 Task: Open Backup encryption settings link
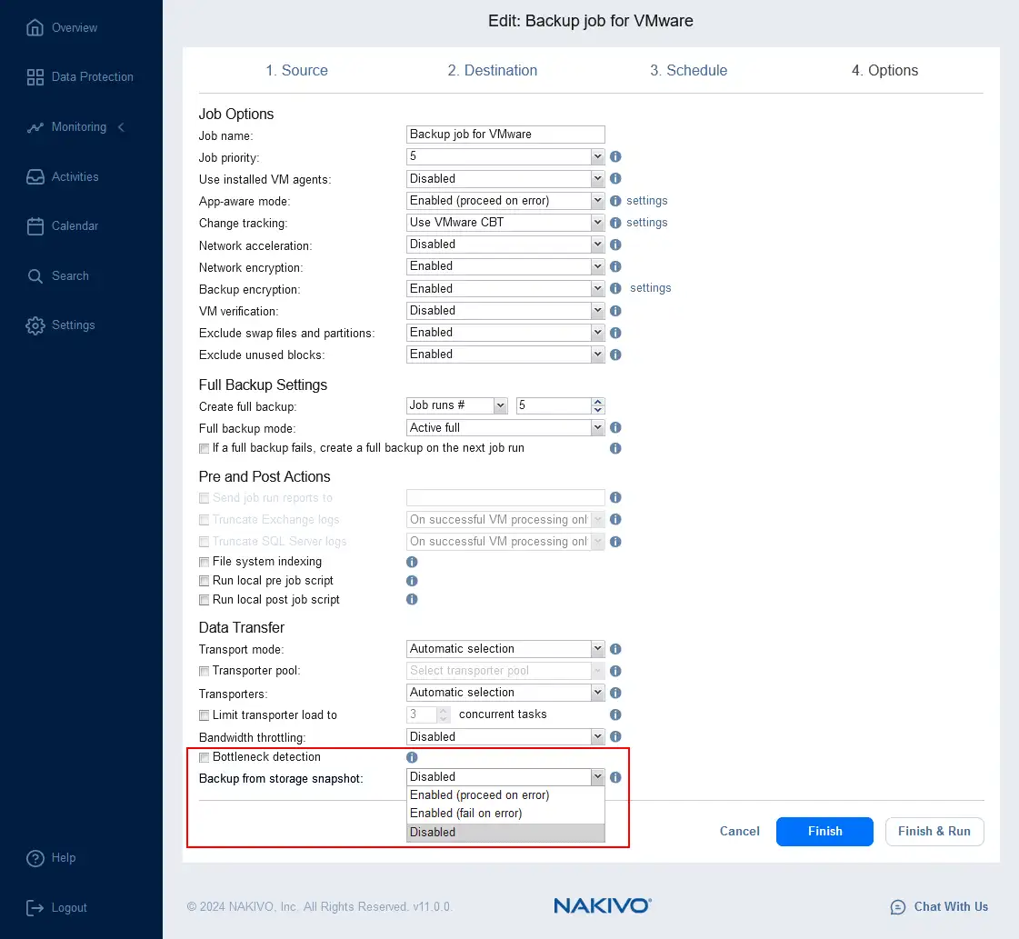(650, 288)
